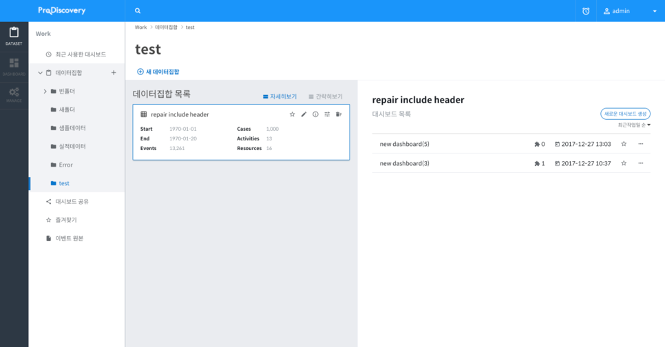Click the 새로운 대시보드 생성 button

click(625, 114)
